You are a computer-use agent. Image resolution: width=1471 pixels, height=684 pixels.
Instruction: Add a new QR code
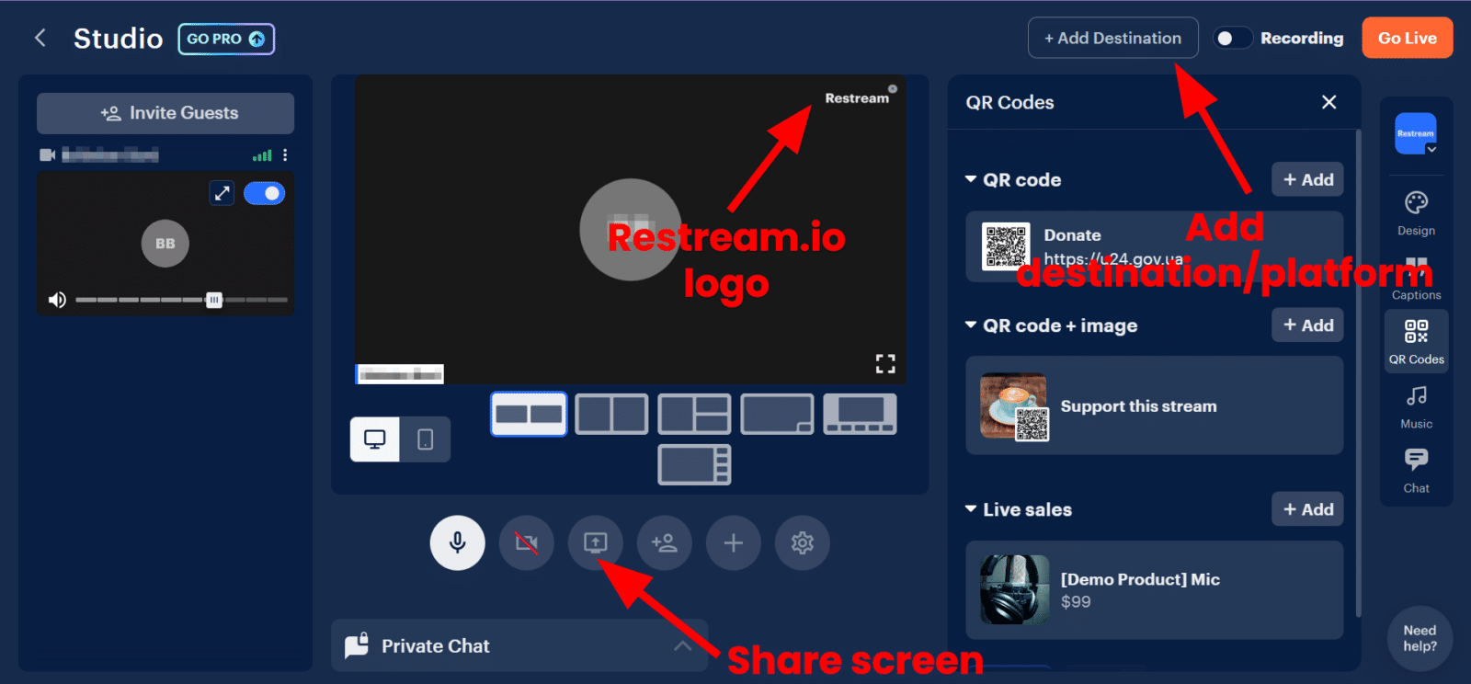pyautogui.click(x=1307, y=179)
